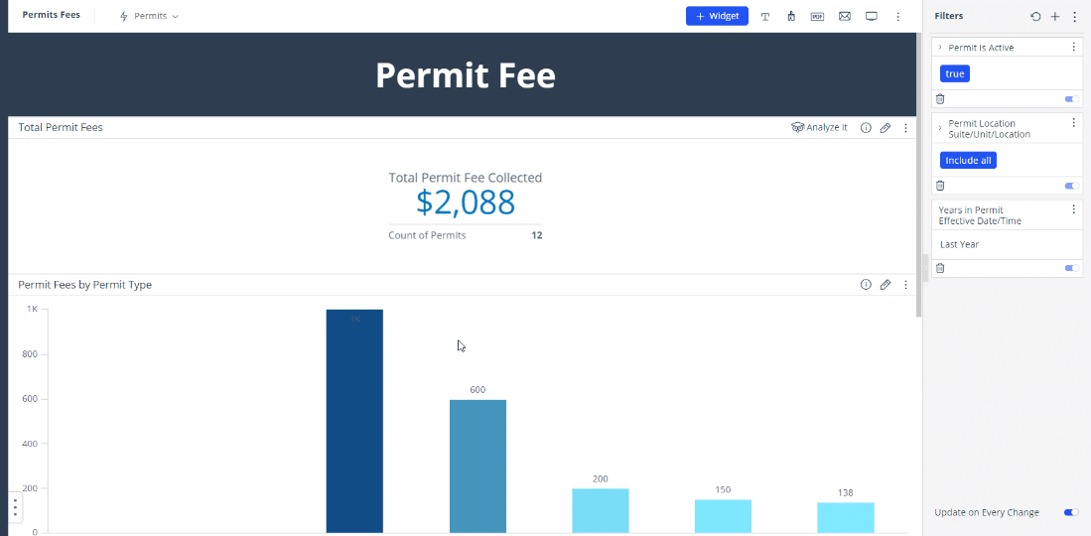Turn off Update on Every Change
This screenshot has height=536, width=1091.
pos(1071,512)
